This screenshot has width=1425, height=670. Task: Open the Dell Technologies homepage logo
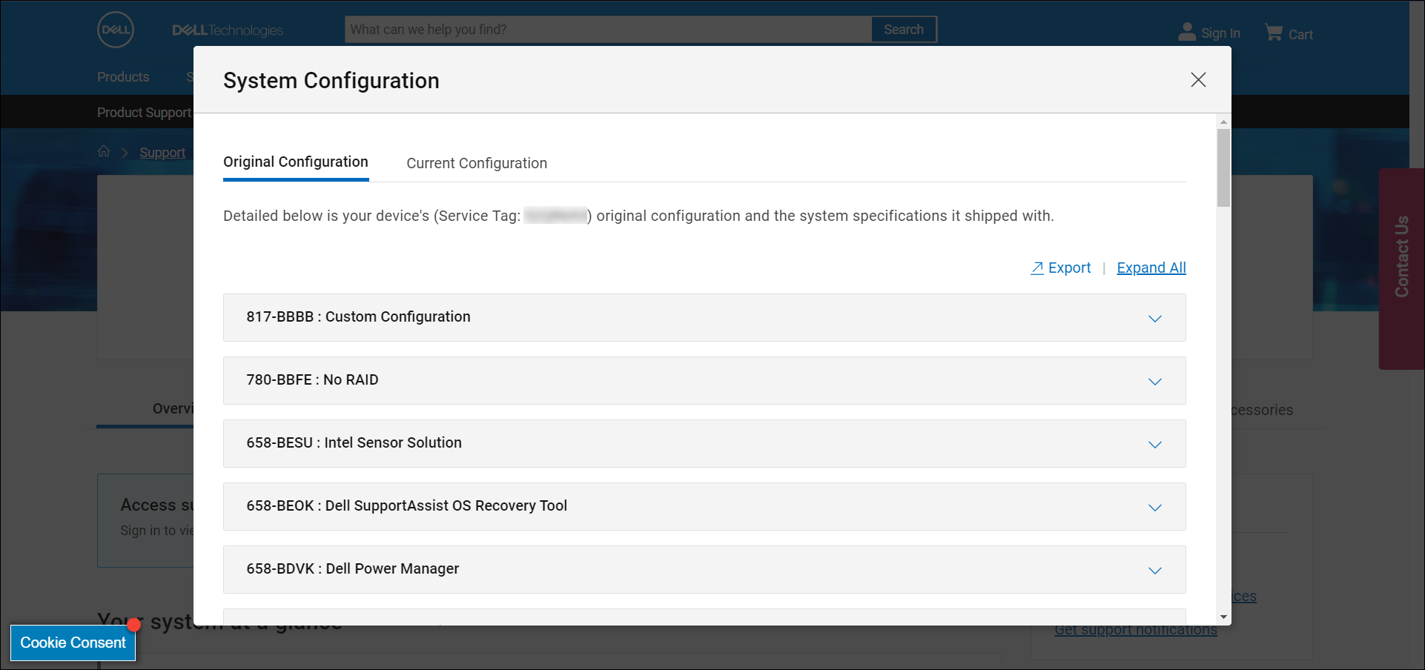226,30
